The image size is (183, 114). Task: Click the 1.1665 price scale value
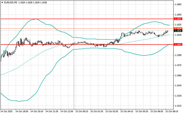[178, 5]
